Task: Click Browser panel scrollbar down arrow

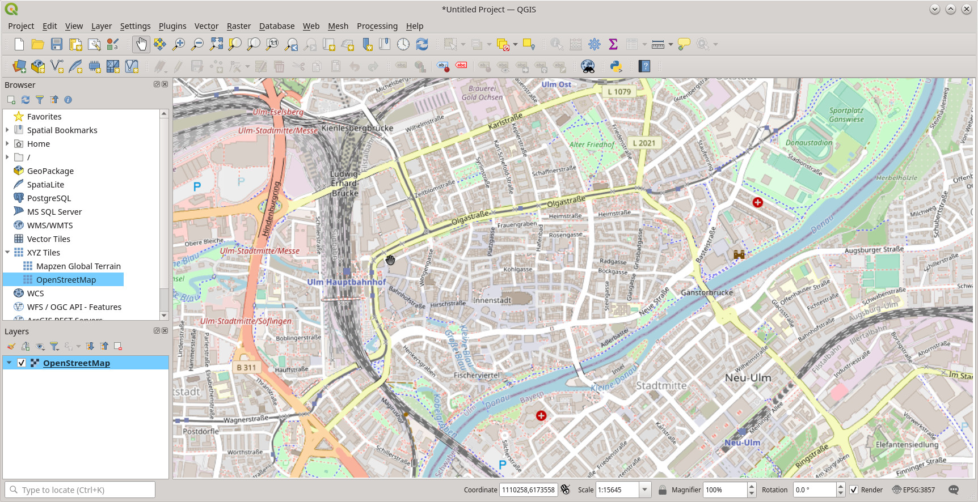Action: 164,316
